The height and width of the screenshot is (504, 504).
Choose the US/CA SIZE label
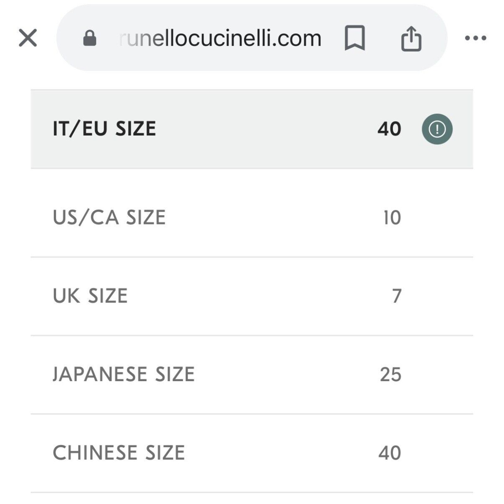click(109, 217)
